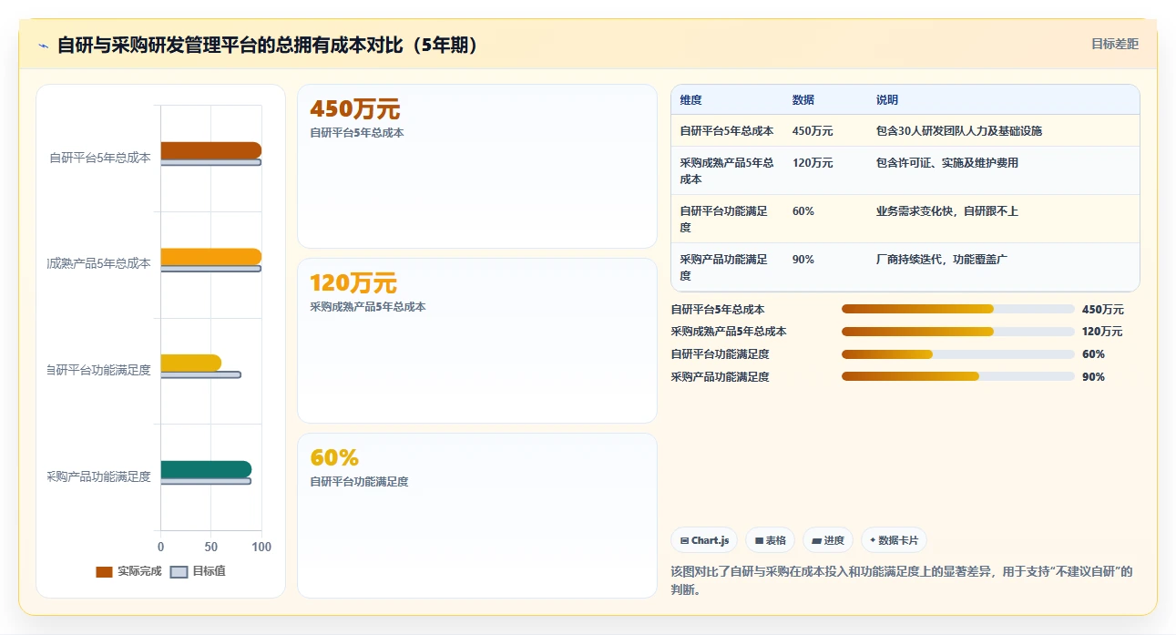Screen dimensions: 1176x635
Task: Click the 数据卡片 tag chip
Action: [894, 540]
